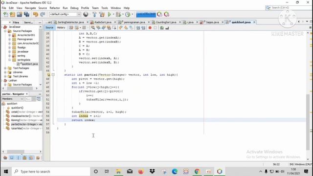Screen dimensions: 313x176
Task: Open the arrow beside the Run Project icon
Action: (113, 14)
